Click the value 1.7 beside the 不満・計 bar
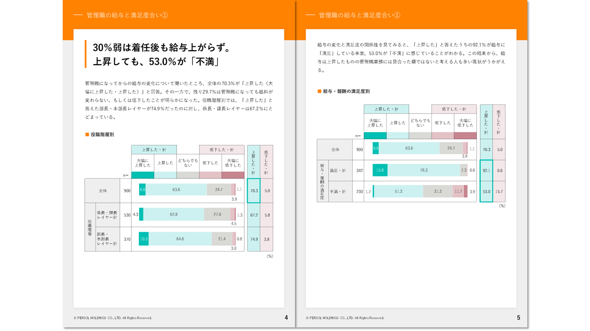This screenshot has height=331, width=590. click(368, 192)
